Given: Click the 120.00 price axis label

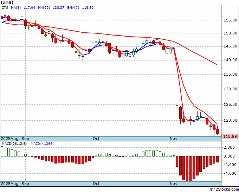Looking at the screenshot, I should [230, 120].
